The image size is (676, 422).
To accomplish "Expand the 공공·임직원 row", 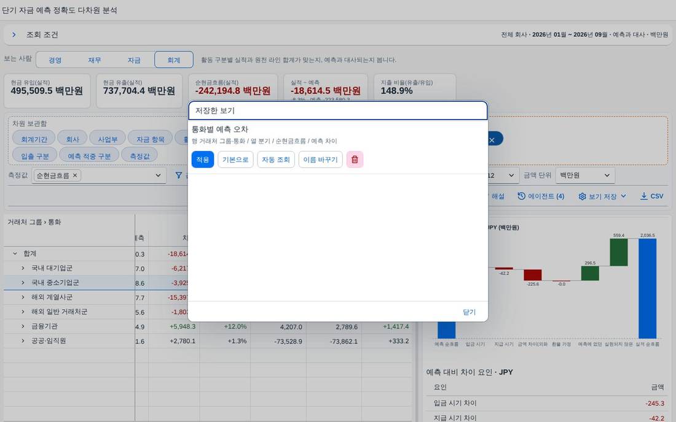I will (x=23, y=340).
